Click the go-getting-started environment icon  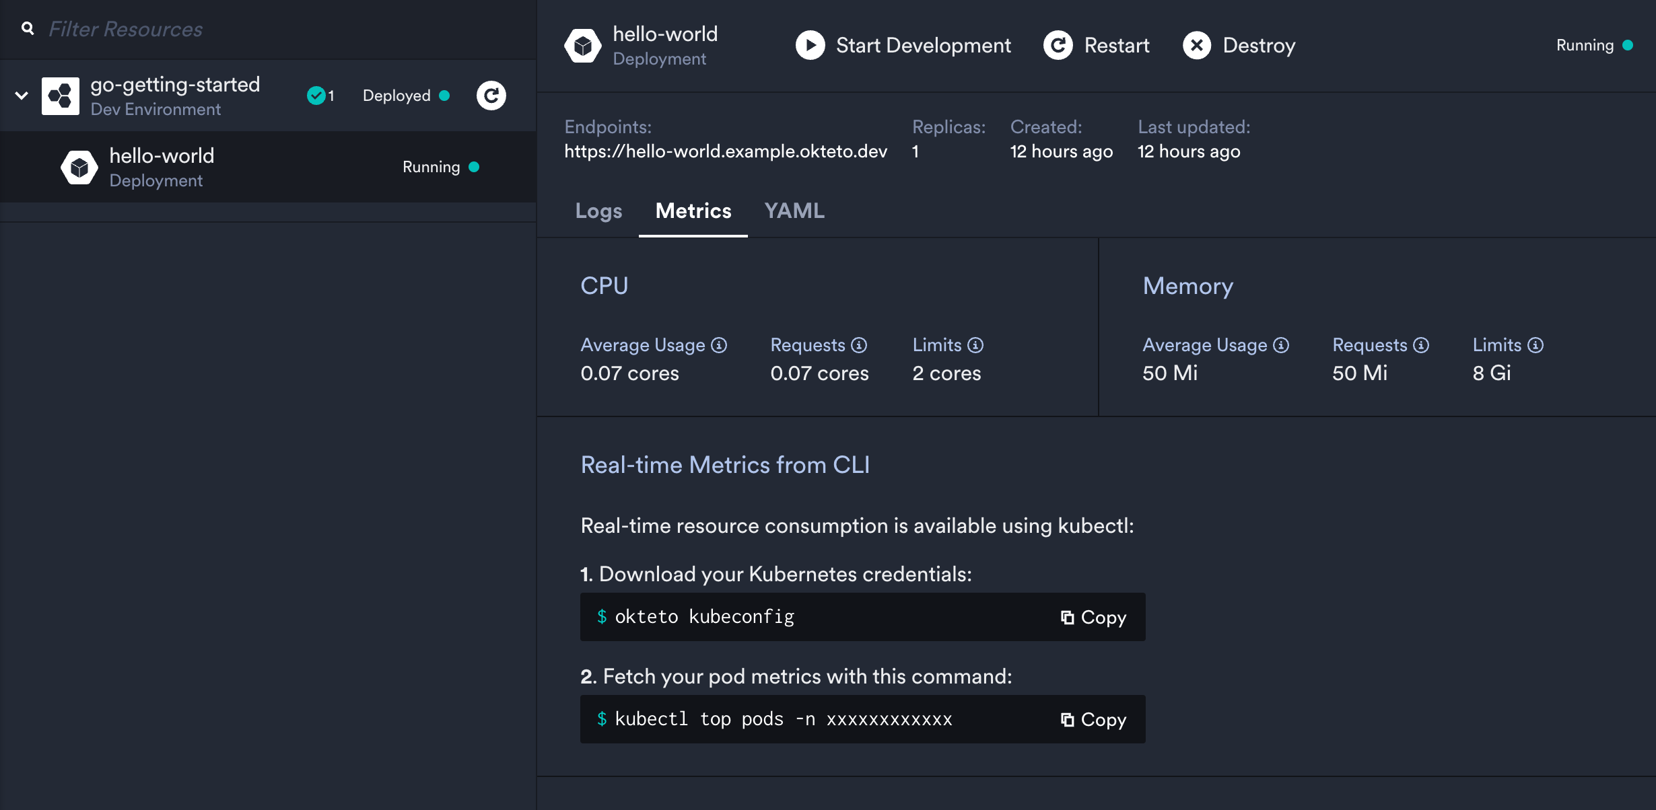[61, 95]
